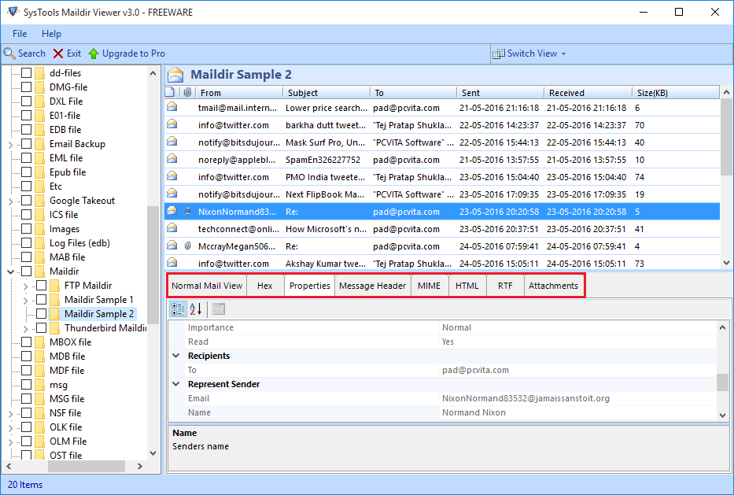The height and width of the screenshot is (495, 734).
Task: Open the File menu
Action: (x=20, y=34)
